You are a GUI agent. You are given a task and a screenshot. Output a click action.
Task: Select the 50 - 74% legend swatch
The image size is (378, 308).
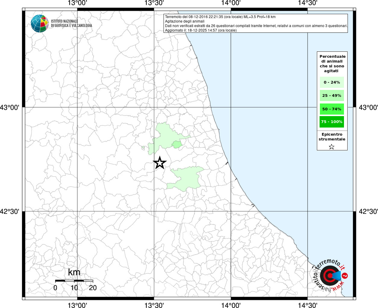332,109
